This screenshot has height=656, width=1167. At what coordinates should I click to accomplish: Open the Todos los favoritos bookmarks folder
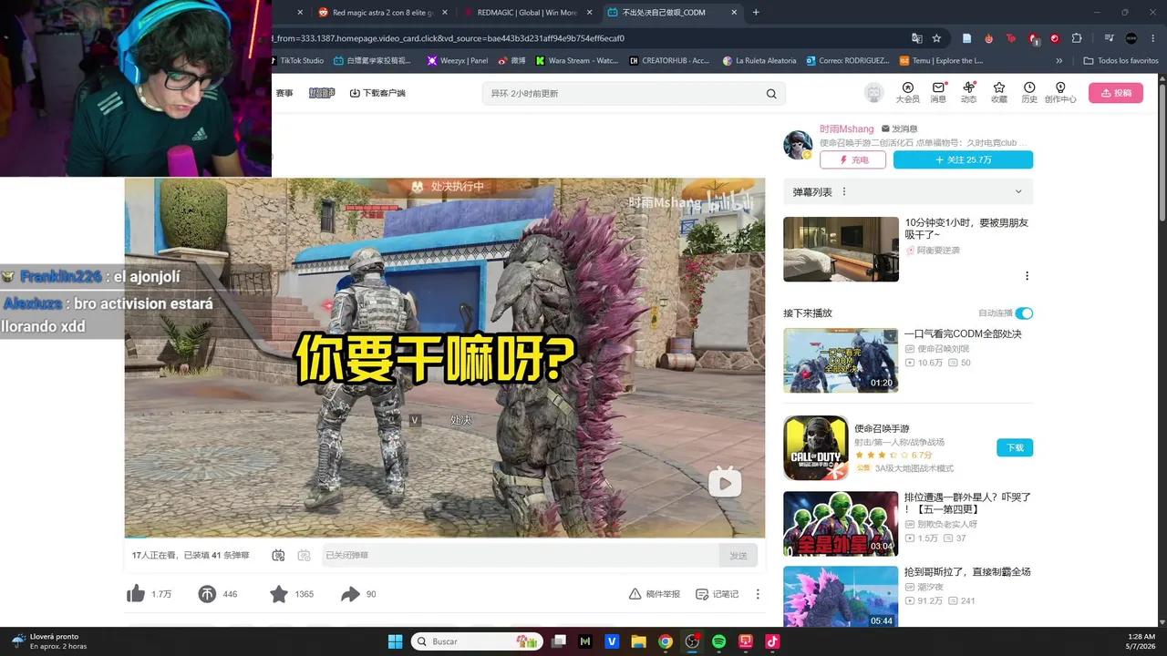[x=1121, y=61]
